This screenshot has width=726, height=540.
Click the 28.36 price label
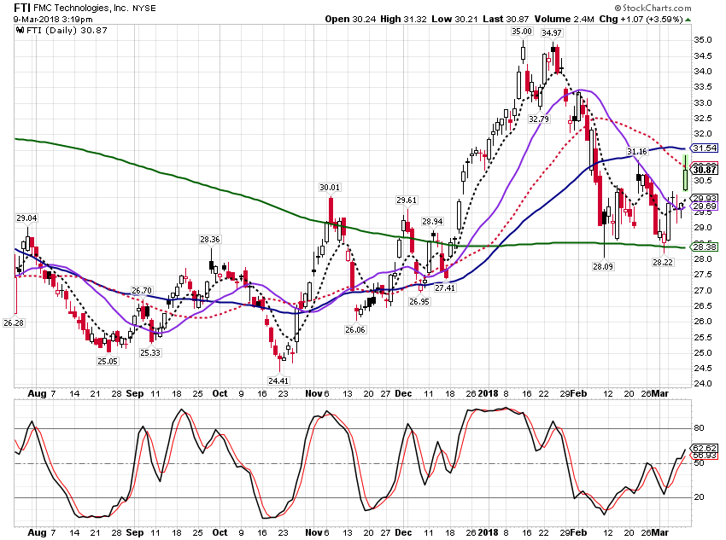210,240
